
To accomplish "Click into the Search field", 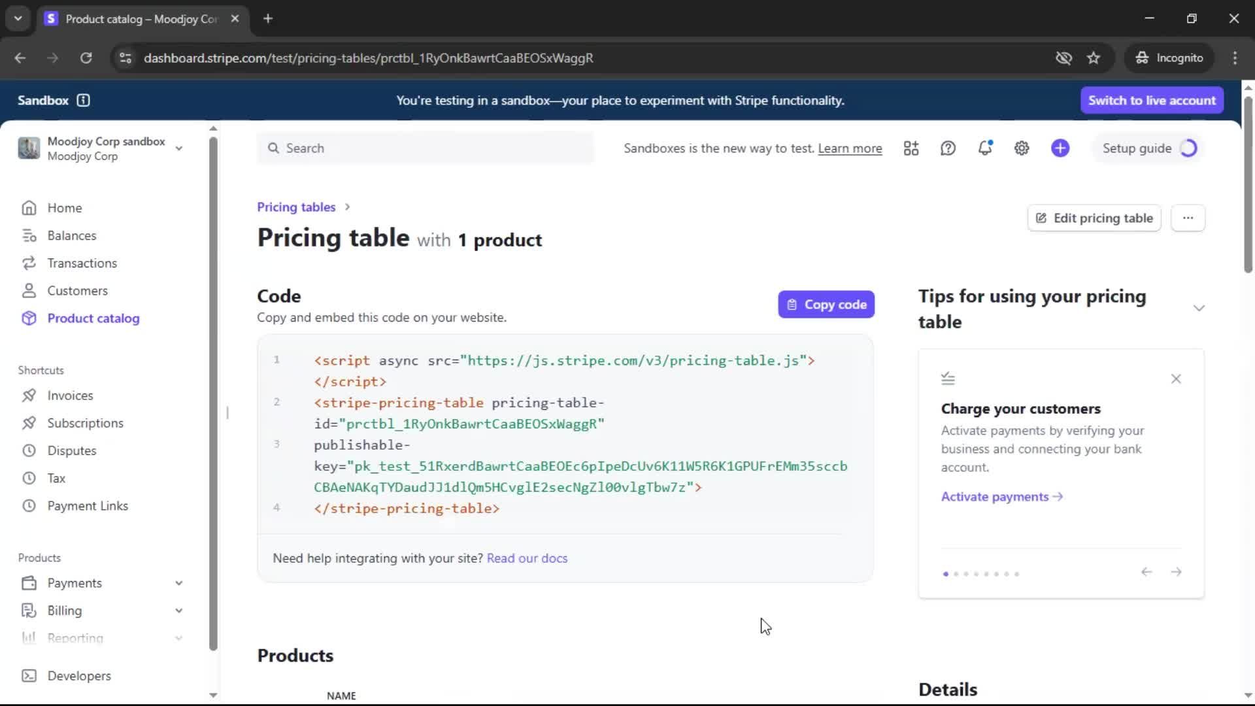I will pyautogui.click(x=425, y=148).
